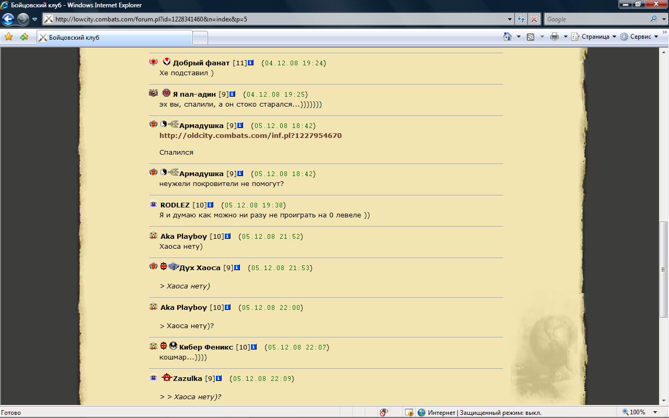Open the Страница menu

[594, 37]
